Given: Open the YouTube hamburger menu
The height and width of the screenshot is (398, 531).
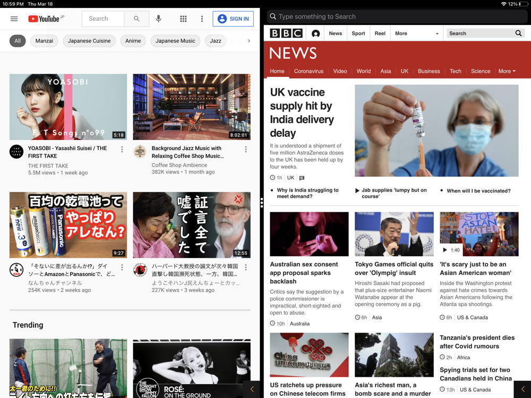Looking at the screenshot, I should pyautogui.click(x=14, y=19).
